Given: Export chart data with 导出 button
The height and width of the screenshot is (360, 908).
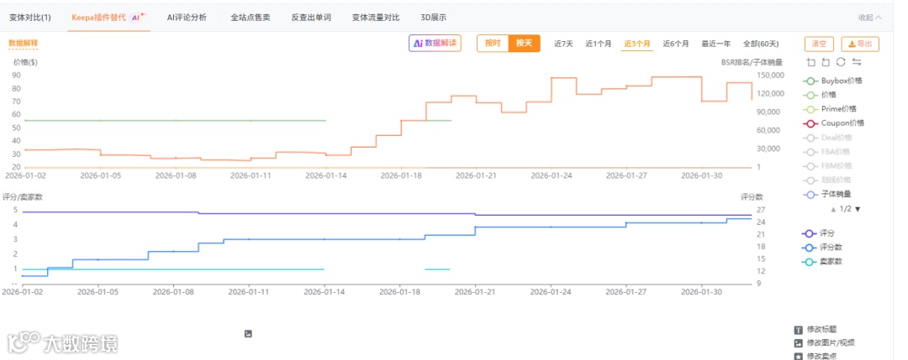Looking at the screenshot, I should (860, 44).
